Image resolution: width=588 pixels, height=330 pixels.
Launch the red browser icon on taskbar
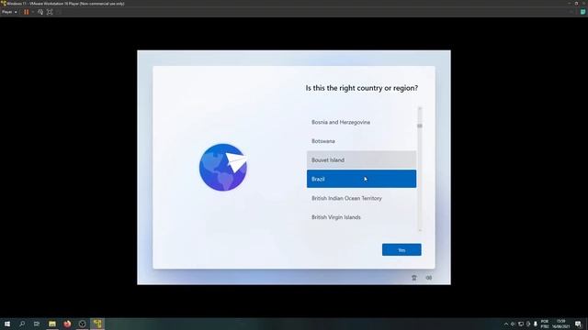(67, 324)
